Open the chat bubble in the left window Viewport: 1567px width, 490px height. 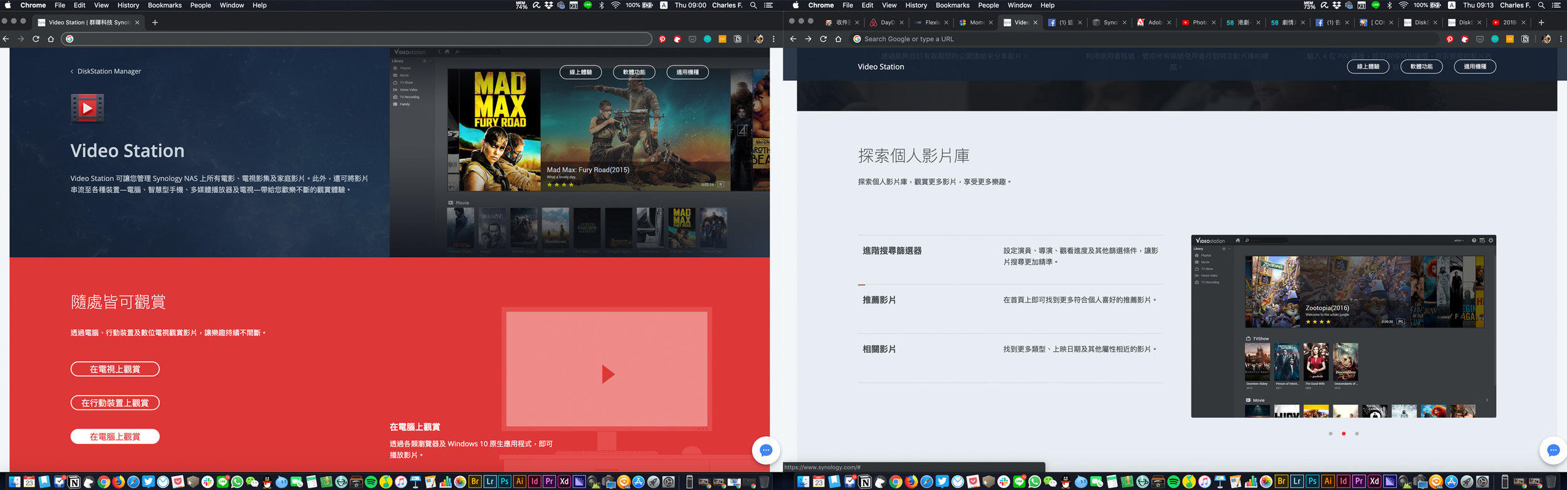pos(765,450)
